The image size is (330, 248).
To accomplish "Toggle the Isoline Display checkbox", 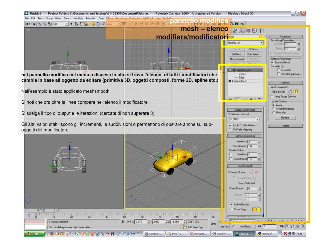I will coord(231,204).
